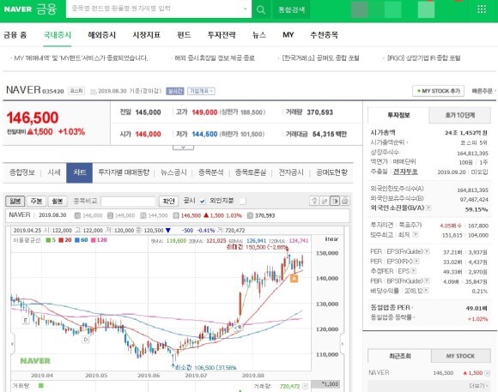The image size is (498, 392).
Task: Click help icon beside PBR BPS(FnGuide)
Action: 427,280
